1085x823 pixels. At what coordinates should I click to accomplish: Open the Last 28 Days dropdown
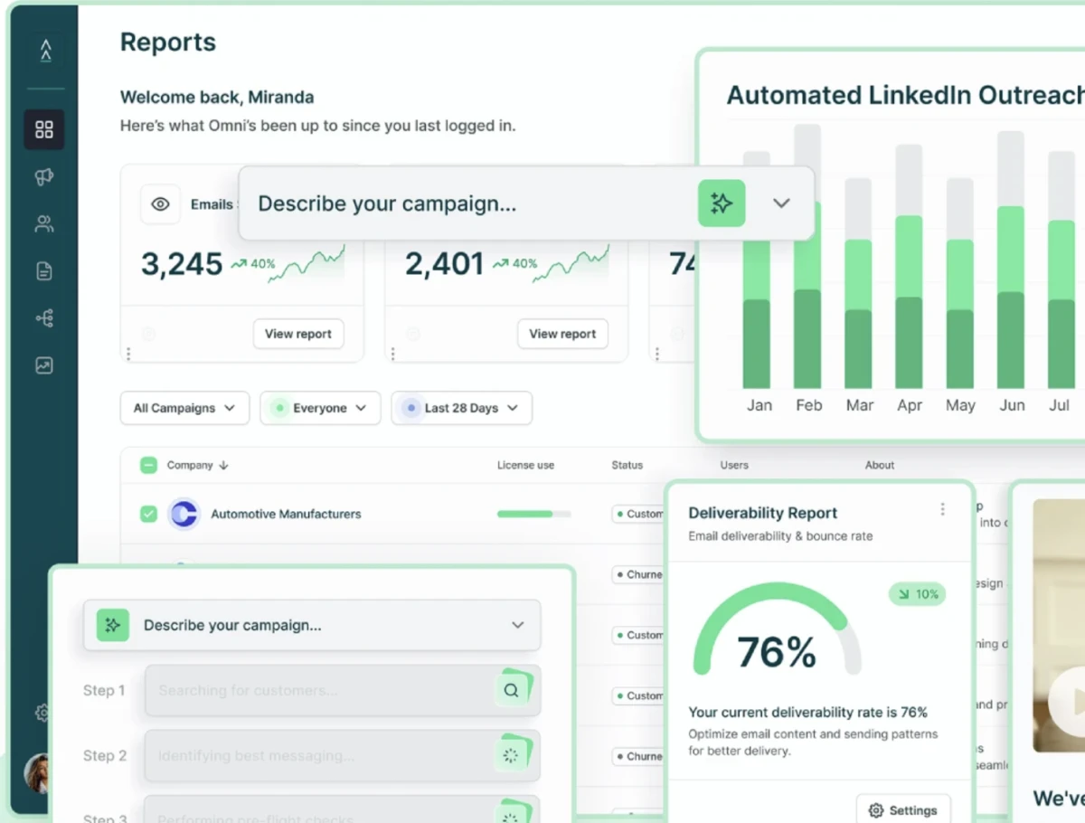(461, 408)
